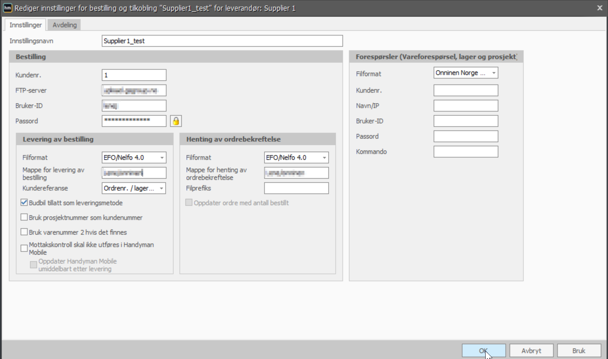The width and height of the screenshot is (608, 359).
Task: Apply changes with the Bruk button
Action: tap(579, 351)
